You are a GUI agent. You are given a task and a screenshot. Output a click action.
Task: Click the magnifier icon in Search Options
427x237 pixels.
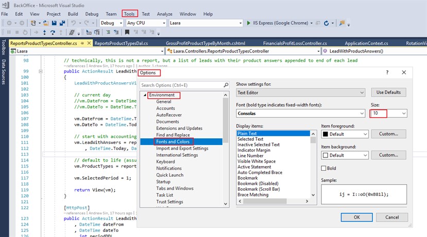click(x=226, y=85)
